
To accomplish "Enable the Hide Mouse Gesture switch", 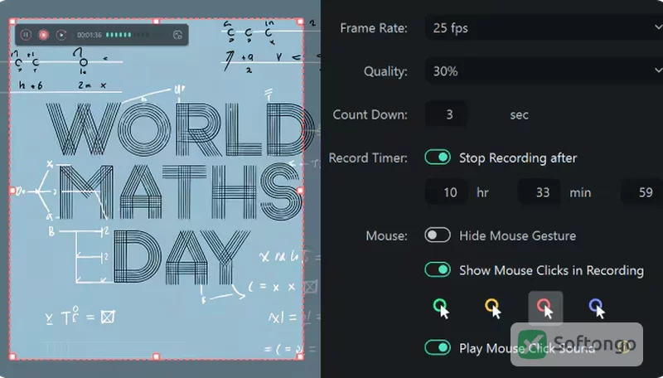I will coord(438,235).
